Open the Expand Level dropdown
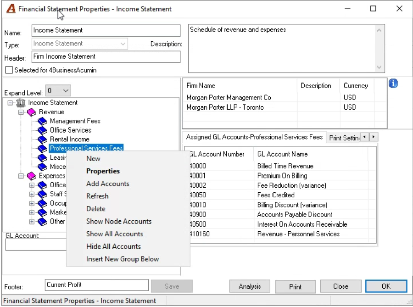Image resolution: width=413 pixels, height=307 pixels. click(58, 91)
